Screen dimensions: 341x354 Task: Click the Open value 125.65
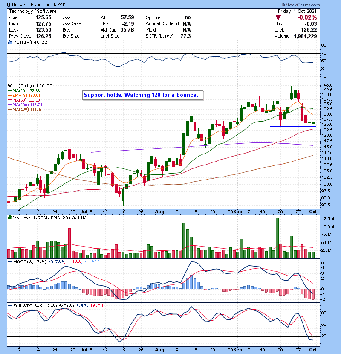pyautogui.click(x=43, y=17)
